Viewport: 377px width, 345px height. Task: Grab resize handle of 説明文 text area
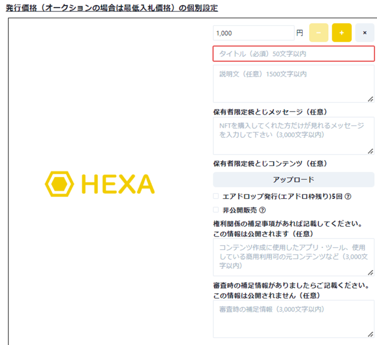pos(370,99)
